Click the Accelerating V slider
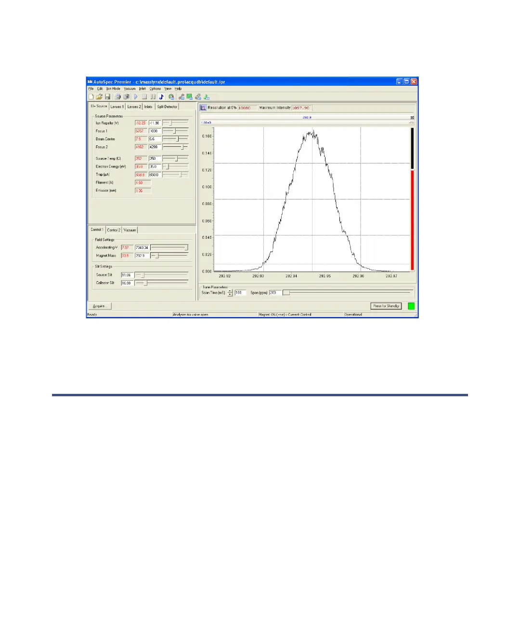Screen dimensions: 520x624 pyautogui.click(x=169, y=247)
